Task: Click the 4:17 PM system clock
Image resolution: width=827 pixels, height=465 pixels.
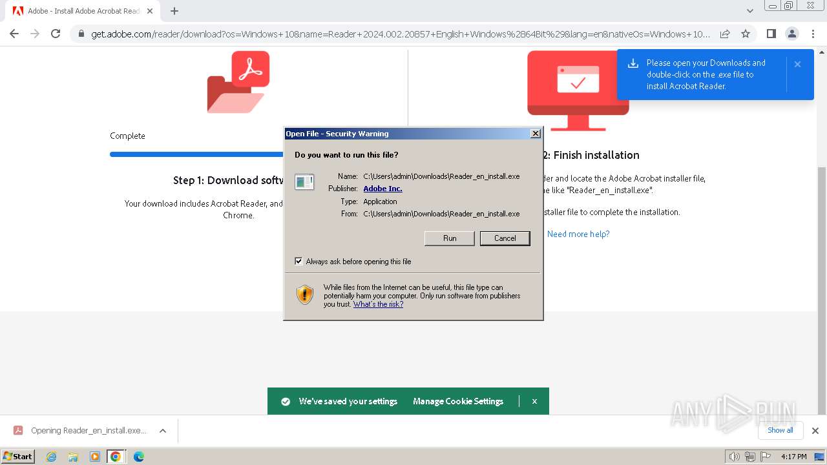Action: 793,457
